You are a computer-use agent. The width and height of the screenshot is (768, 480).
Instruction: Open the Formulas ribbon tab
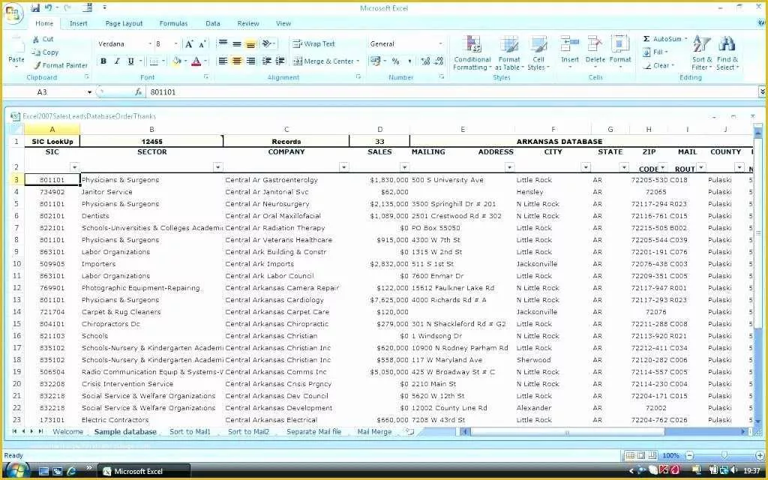click(173, 23)
